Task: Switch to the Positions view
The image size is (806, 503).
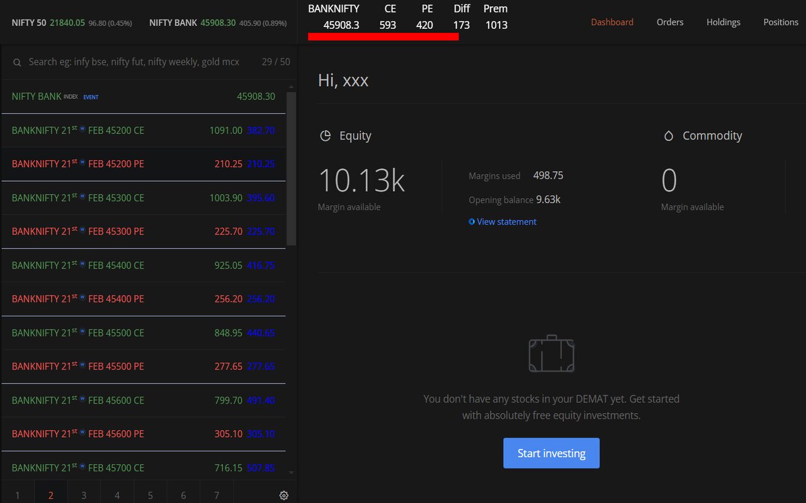Action: (781, 22)
